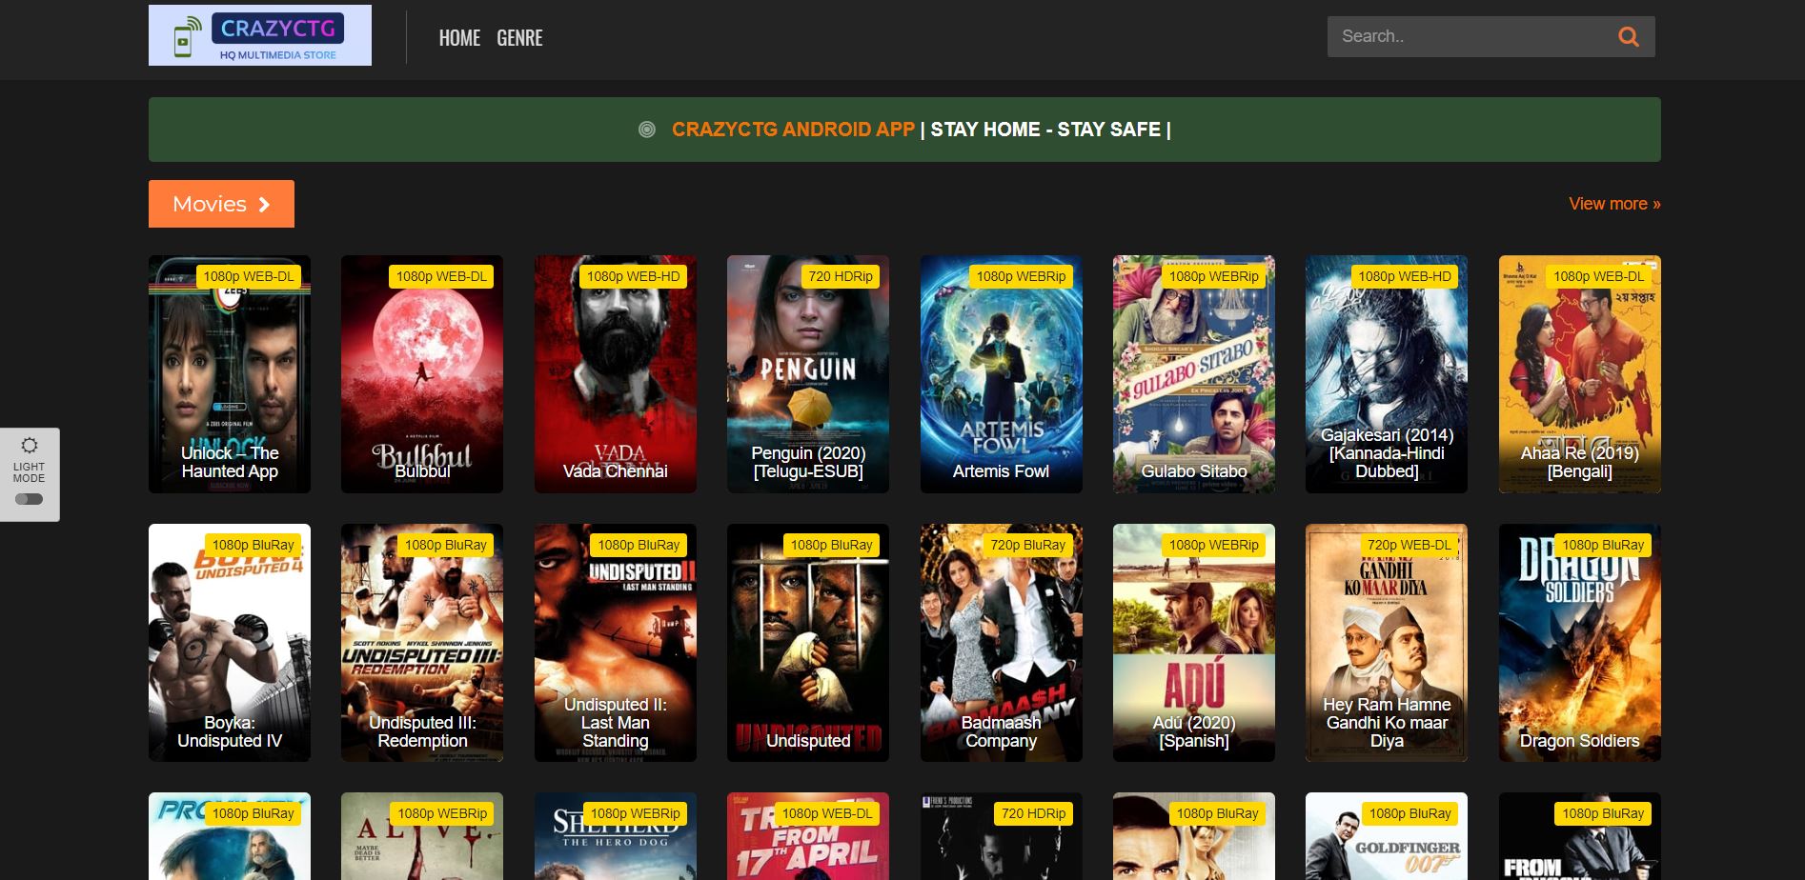Open the Home menu item

(x=459, y=38)
